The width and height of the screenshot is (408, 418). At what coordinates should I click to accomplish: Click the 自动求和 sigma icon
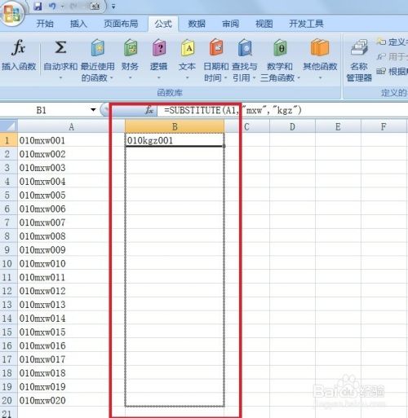(x=60, y=47)
